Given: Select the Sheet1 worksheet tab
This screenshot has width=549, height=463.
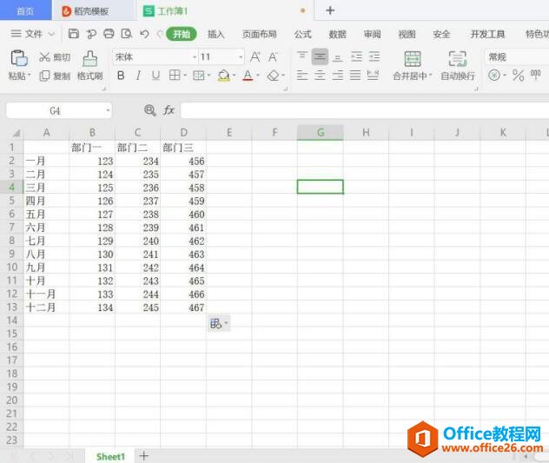Looking at the screenshot, I should 110,456.
